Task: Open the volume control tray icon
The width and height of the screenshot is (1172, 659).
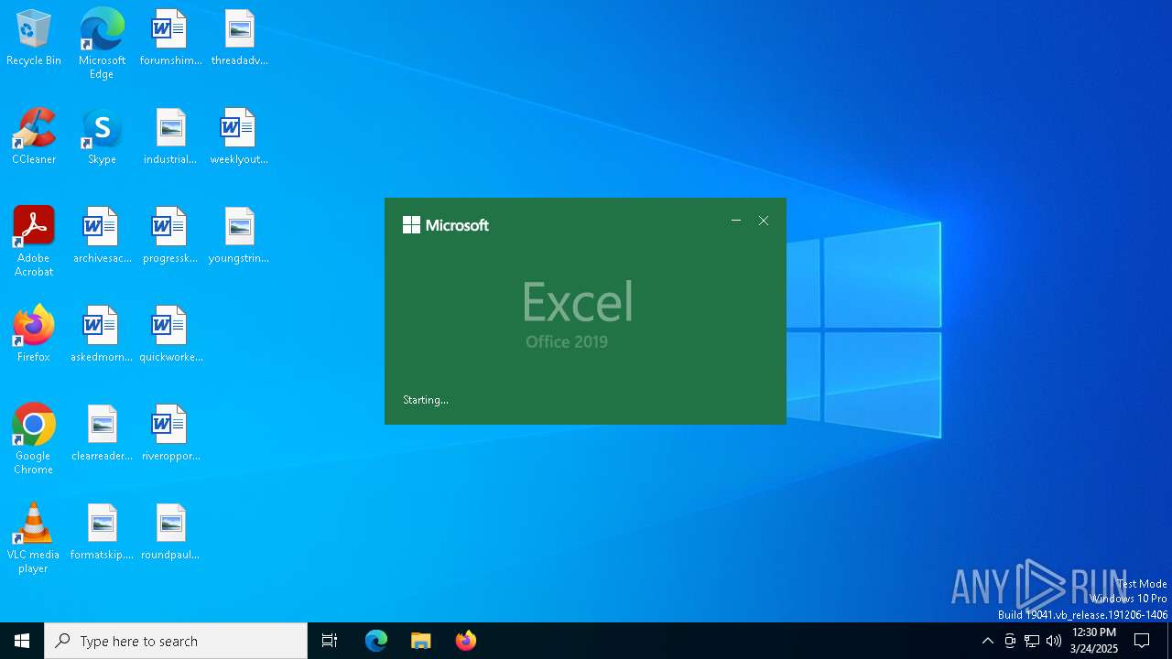Action: [1054, 641]
